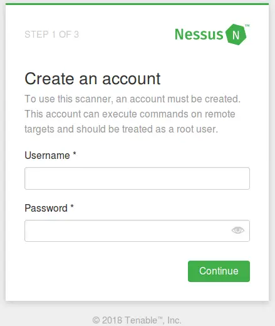Click the Continue button
275x326 pixels.
coord(219,271)
